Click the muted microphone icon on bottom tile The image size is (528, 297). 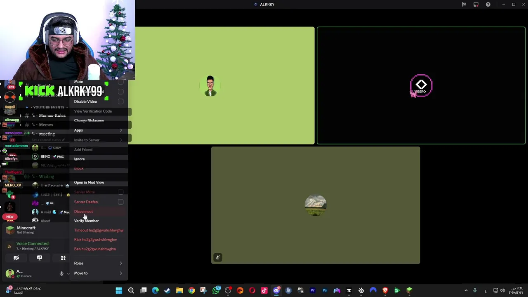[218, 257]
